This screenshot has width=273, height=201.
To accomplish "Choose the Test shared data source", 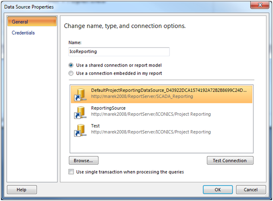I will 96,126.
